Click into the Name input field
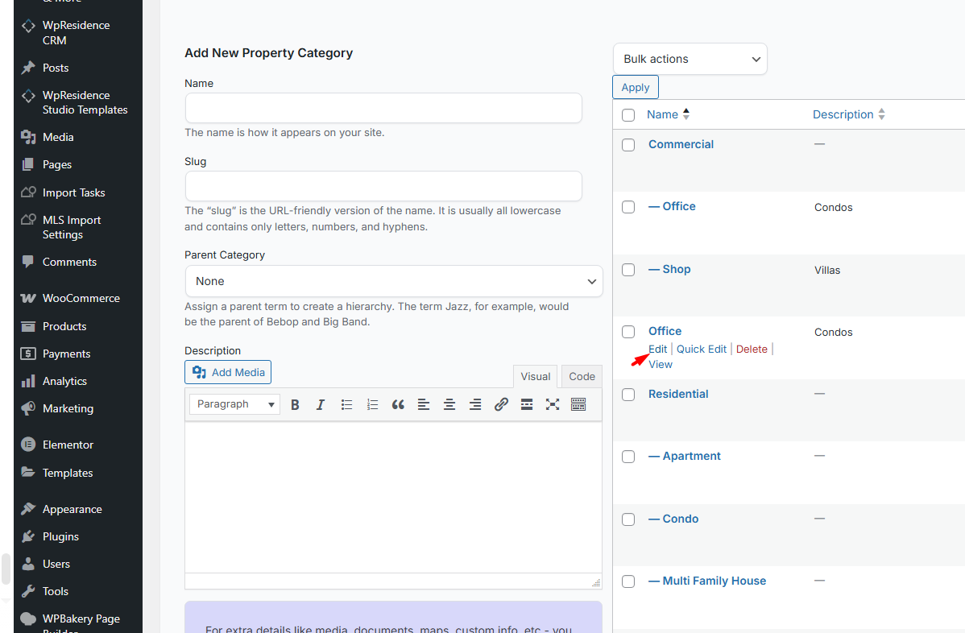 point(383,108)
